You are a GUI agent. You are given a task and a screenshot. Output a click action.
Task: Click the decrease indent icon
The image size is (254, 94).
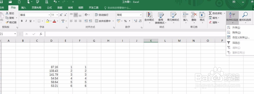[x=86, y=21]
